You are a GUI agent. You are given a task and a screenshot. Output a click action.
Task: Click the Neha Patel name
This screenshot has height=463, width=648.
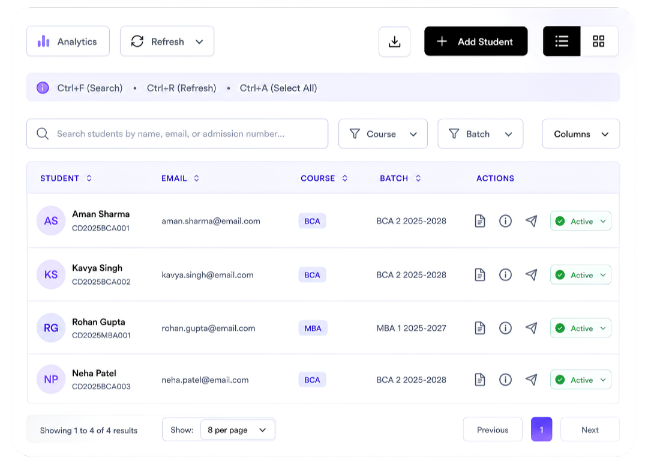point(94,373)
